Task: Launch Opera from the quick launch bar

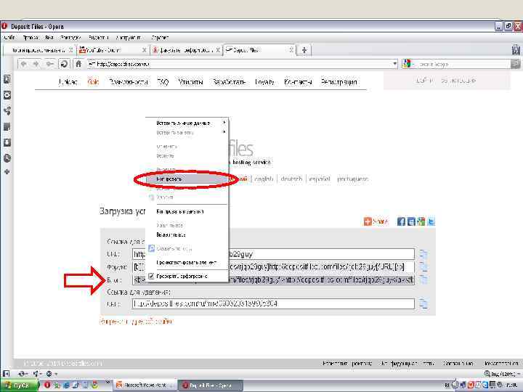Action: pyautogui.click(x=47, y=385)
